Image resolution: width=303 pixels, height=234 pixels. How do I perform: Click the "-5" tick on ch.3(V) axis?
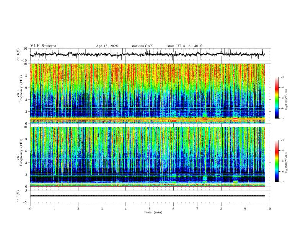pyautogui.click(x=26, y=202)
